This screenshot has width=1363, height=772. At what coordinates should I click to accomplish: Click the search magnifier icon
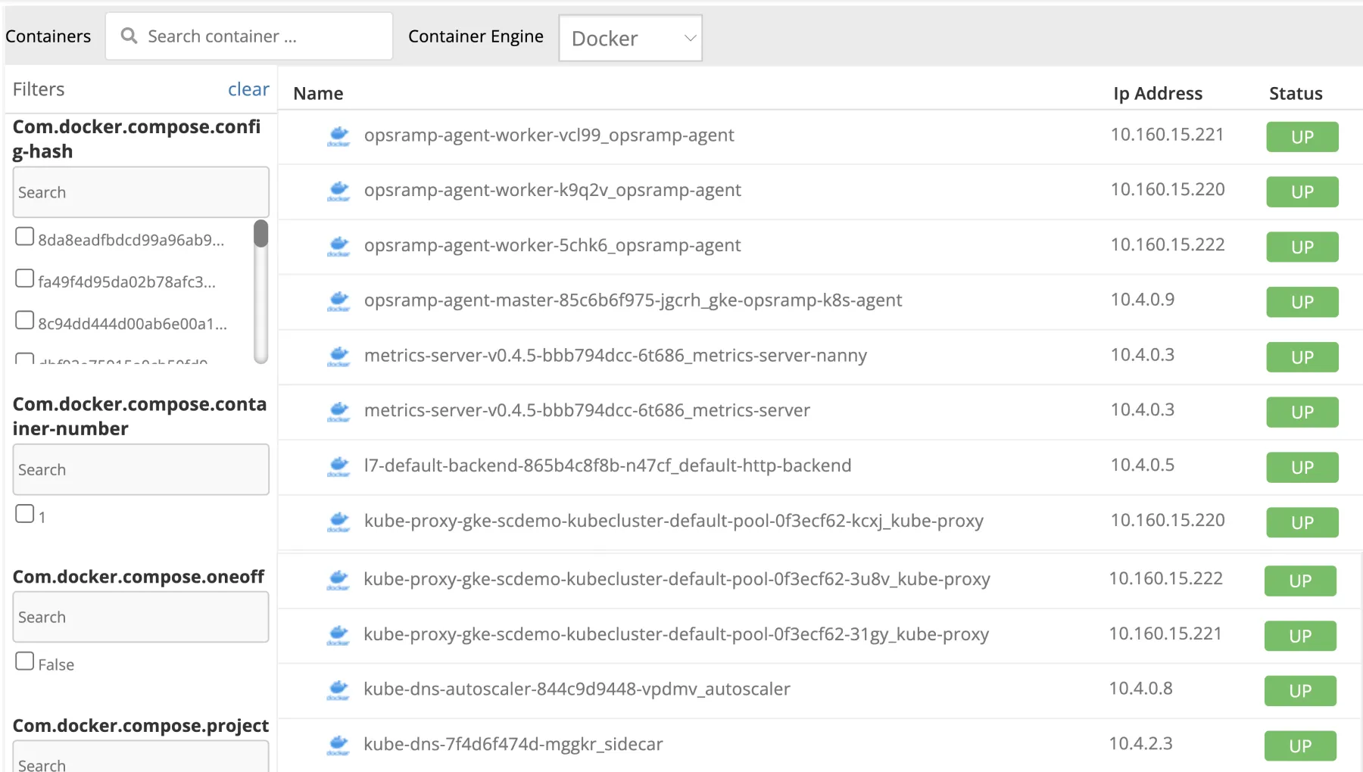coord(129,36)
